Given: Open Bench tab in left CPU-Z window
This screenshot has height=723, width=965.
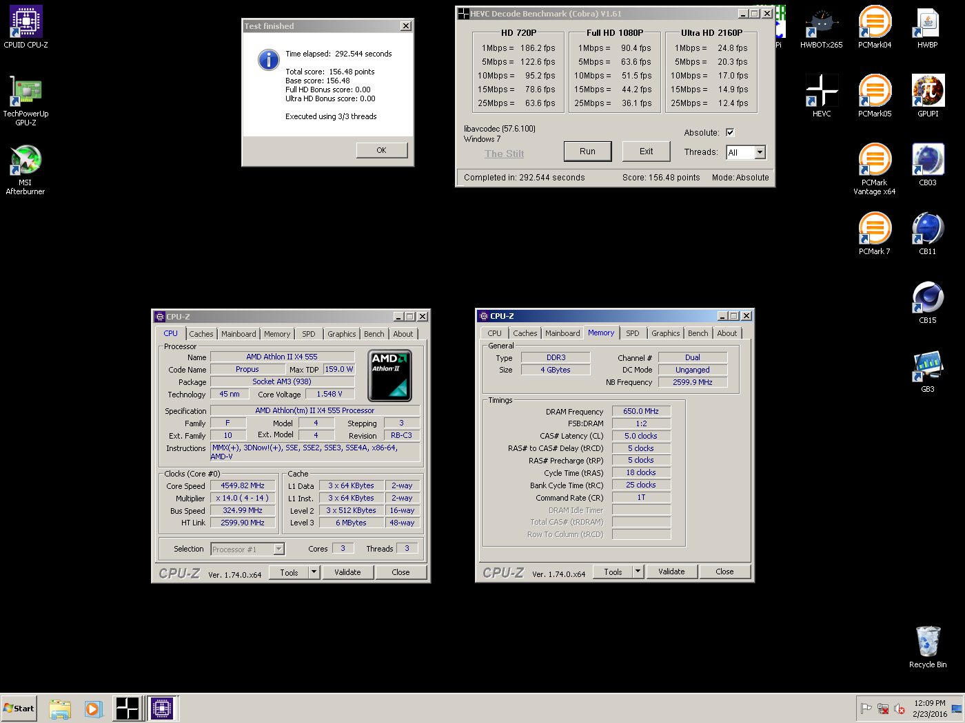Looking at the screenshot, I should pyautogui.click(x=374, y=334).
